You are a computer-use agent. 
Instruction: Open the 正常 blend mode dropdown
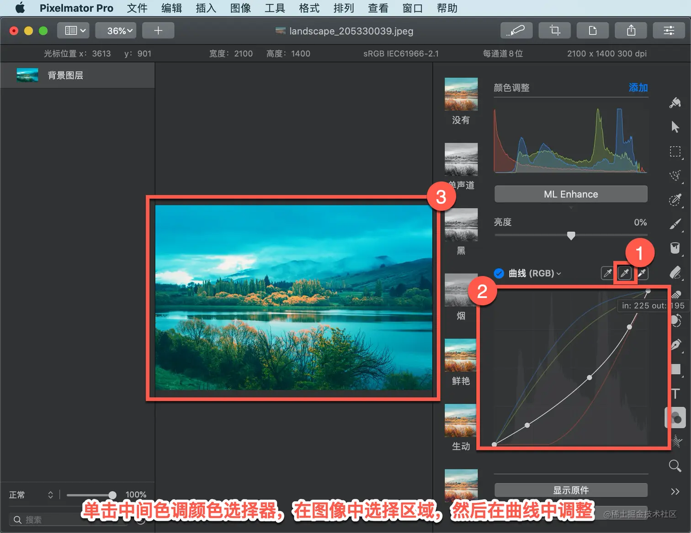pyautogui.click(x=31, y=495)
